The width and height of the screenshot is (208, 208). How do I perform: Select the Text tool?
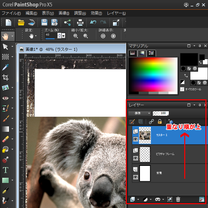[5, 170]
